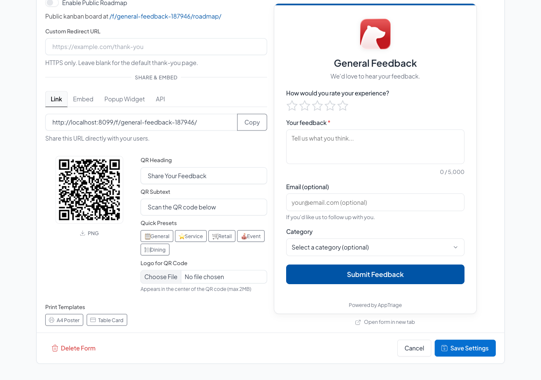The image size is (541, 380).
Task: Click the printer icon on A4 Poster template
Action: pos(51,320)
